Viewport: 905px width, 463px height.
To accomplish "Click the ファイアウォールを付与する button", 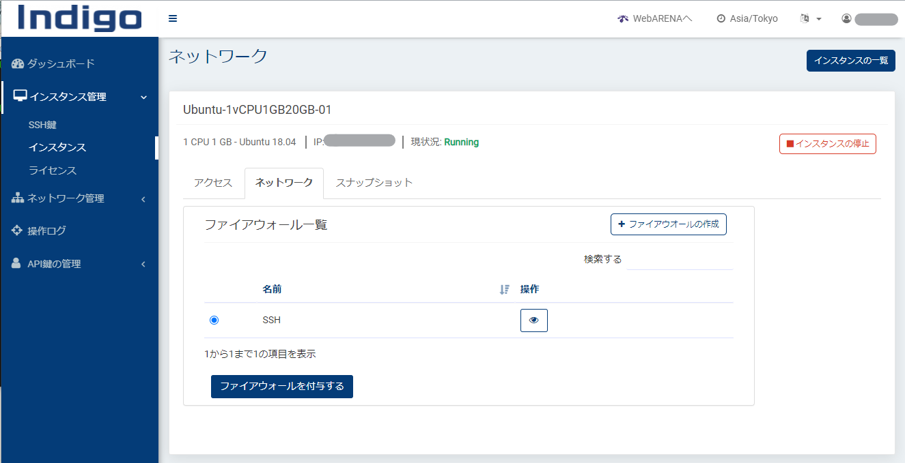I will (x=281, y=387).
